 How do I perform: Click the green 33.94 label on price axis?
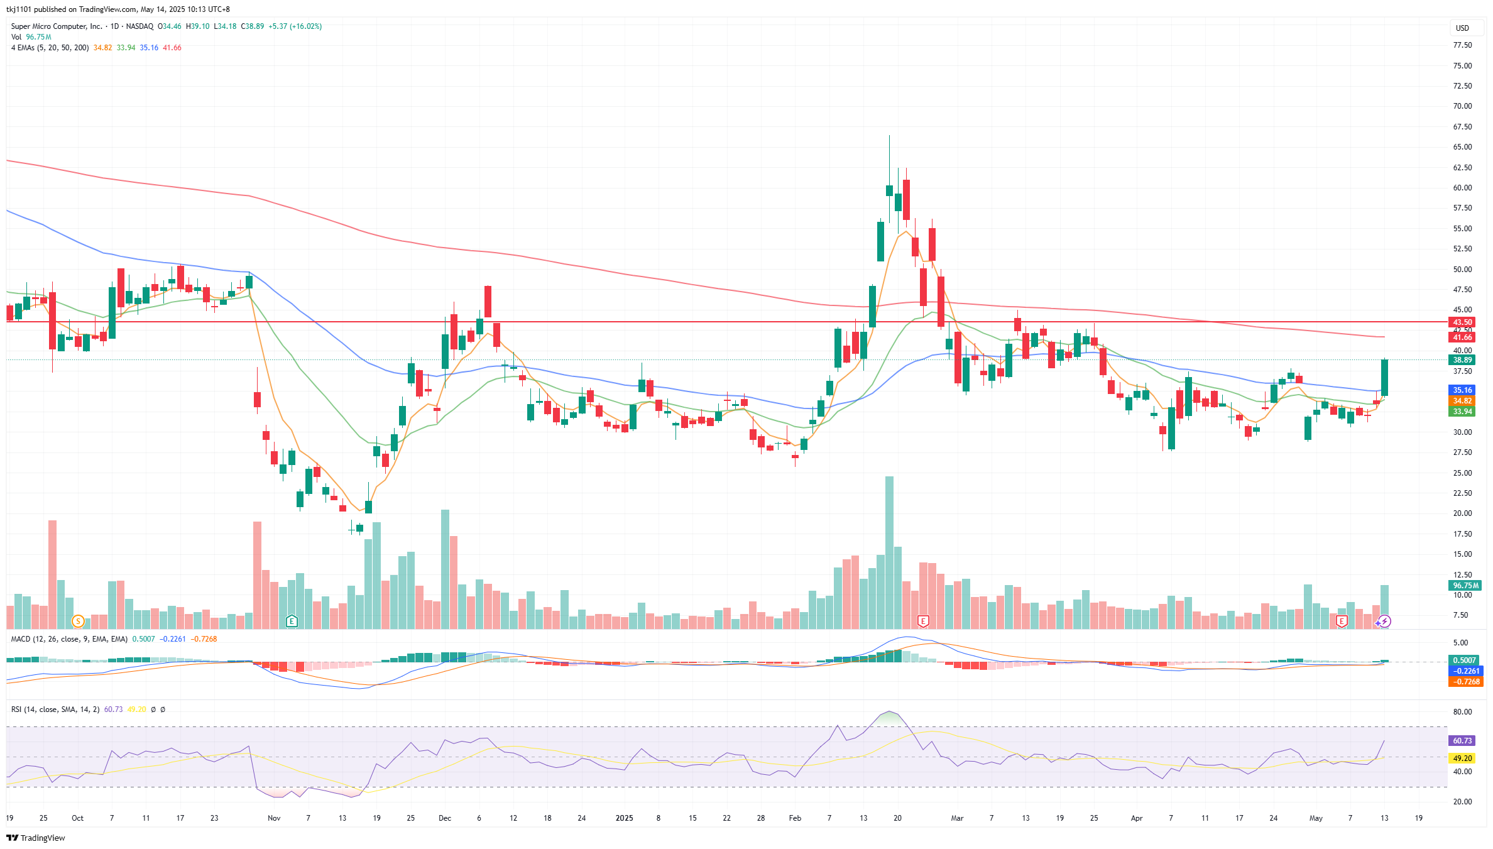(1462, 412)
